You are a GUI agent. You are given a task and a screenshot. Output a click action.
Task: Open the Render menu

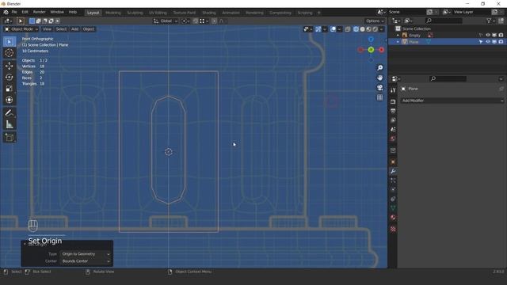click(40, 12)
